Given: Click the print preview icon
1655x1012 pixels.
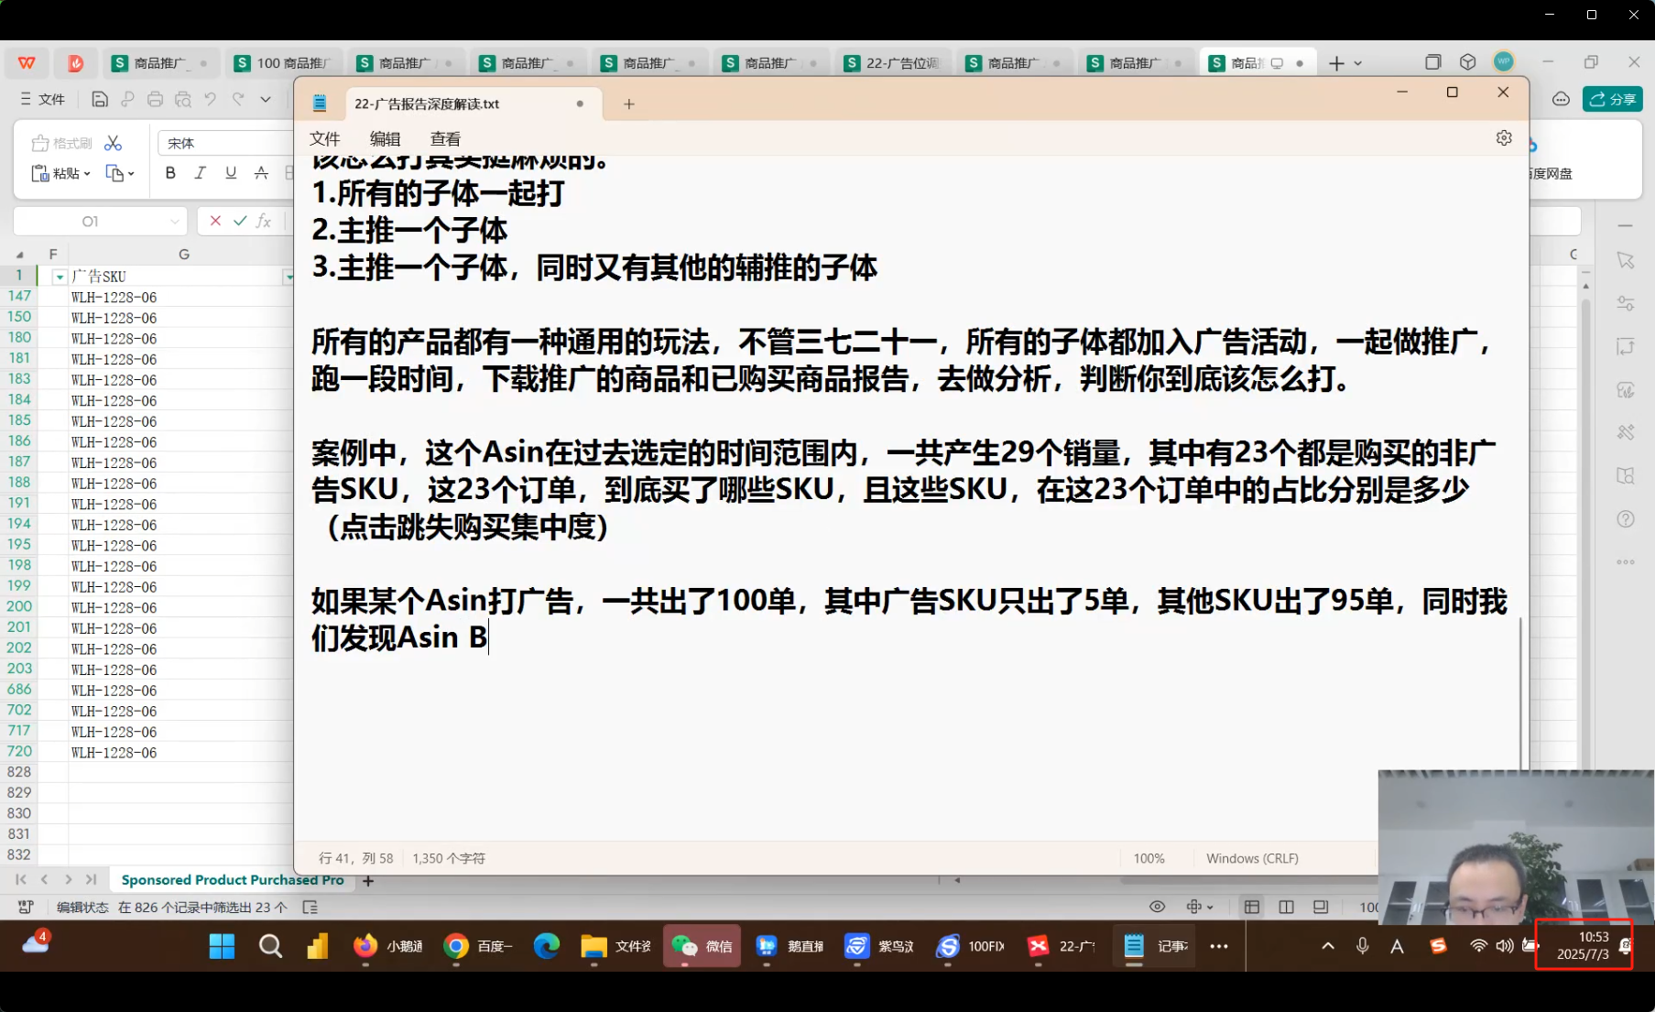Looking at the screenshot, I should coord(183,99).
